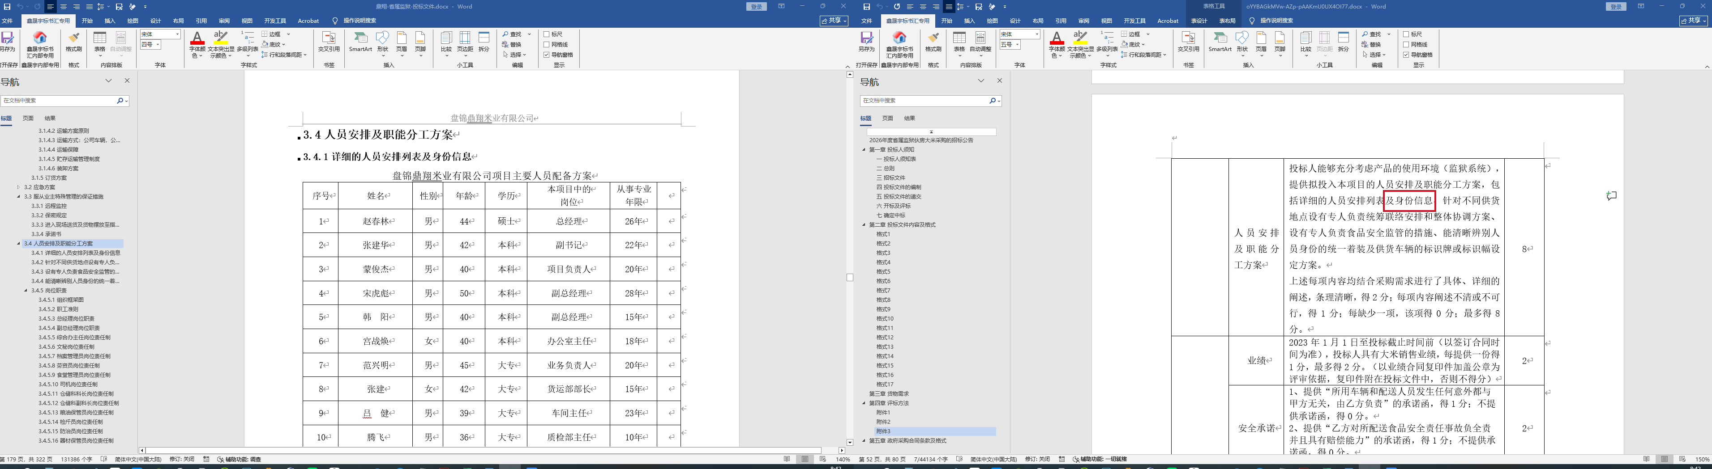1712x469 pixels.
Task: Uncheck 导航窗格 checkbox in left window
Action: click(x=546, y=55)
